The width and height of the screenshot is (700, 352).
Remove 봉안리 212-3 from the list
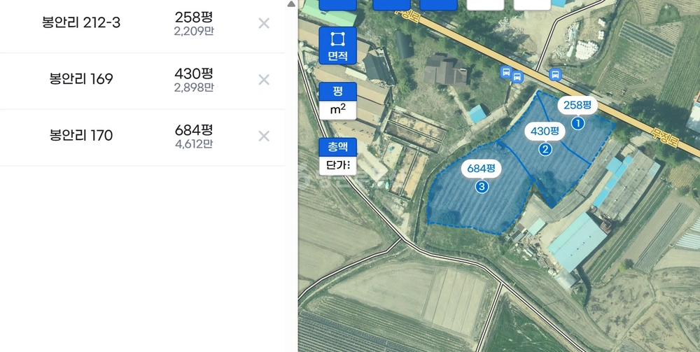click(x=264, y=23)
